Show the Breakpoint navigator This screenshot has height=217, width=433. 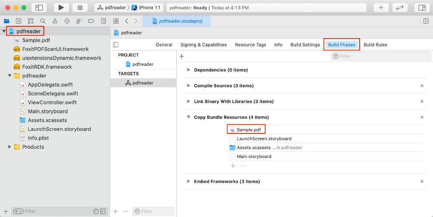[91, 21]
